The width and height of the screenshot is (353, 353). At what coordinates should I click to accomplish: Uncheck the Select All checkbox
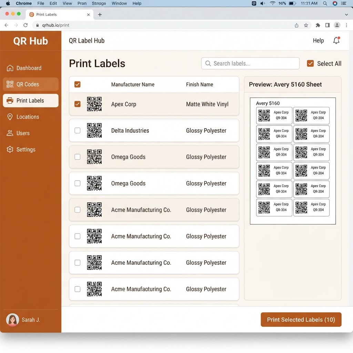tap(310, 63)
